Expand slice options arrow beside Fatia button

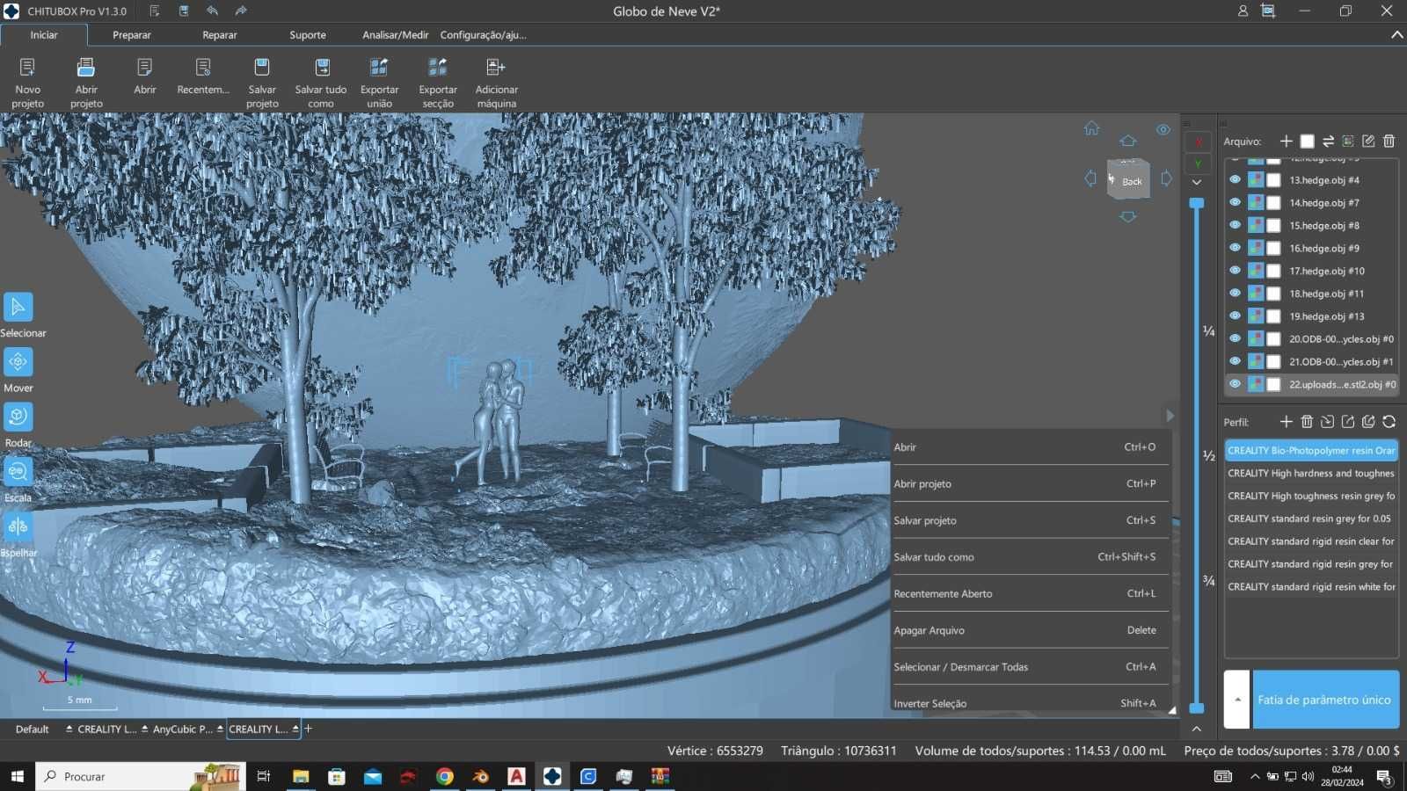coord(1236,700)
